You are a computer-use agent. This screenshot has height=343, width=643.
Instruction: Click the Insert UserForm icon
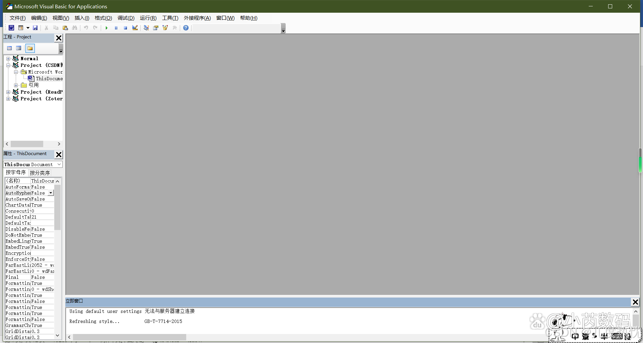tap(21, 28)
